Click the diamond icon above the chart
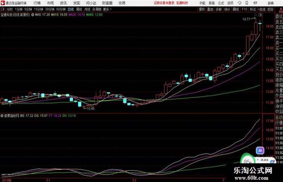 pyautogui.click(x=255, y=15)
